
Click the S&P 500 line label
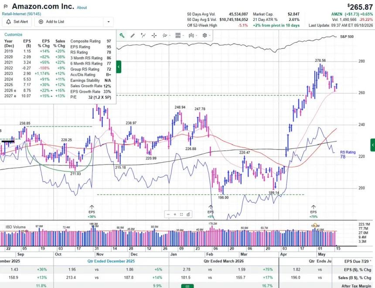[x=347, y=37]
